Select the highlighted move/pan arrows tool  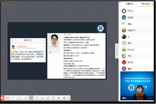pyautogui.click(x=31, y=98)
